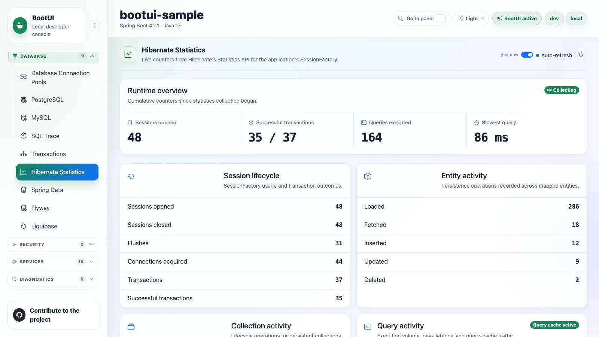Click the SQL Trace stopwatch icon
The height and width of the screenshot is (337, 599).
click(24, 136)
